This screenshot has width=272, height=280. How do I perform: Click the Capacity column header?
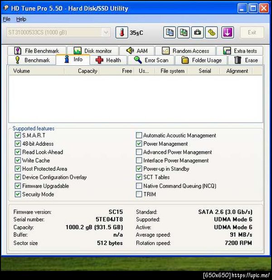pyautogui.click(x=82, y=71)
